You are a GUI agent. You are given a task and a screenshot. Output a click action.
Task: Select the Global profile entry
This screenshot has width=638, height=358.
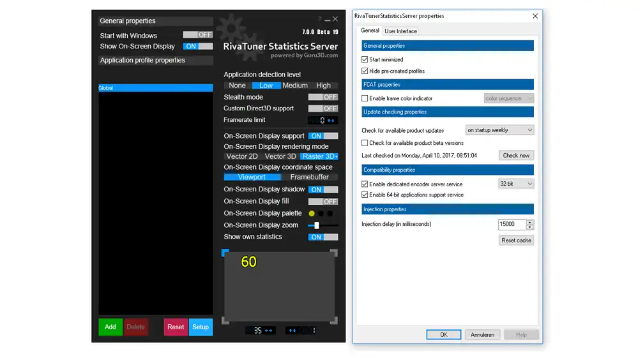[x=155, y=88]
